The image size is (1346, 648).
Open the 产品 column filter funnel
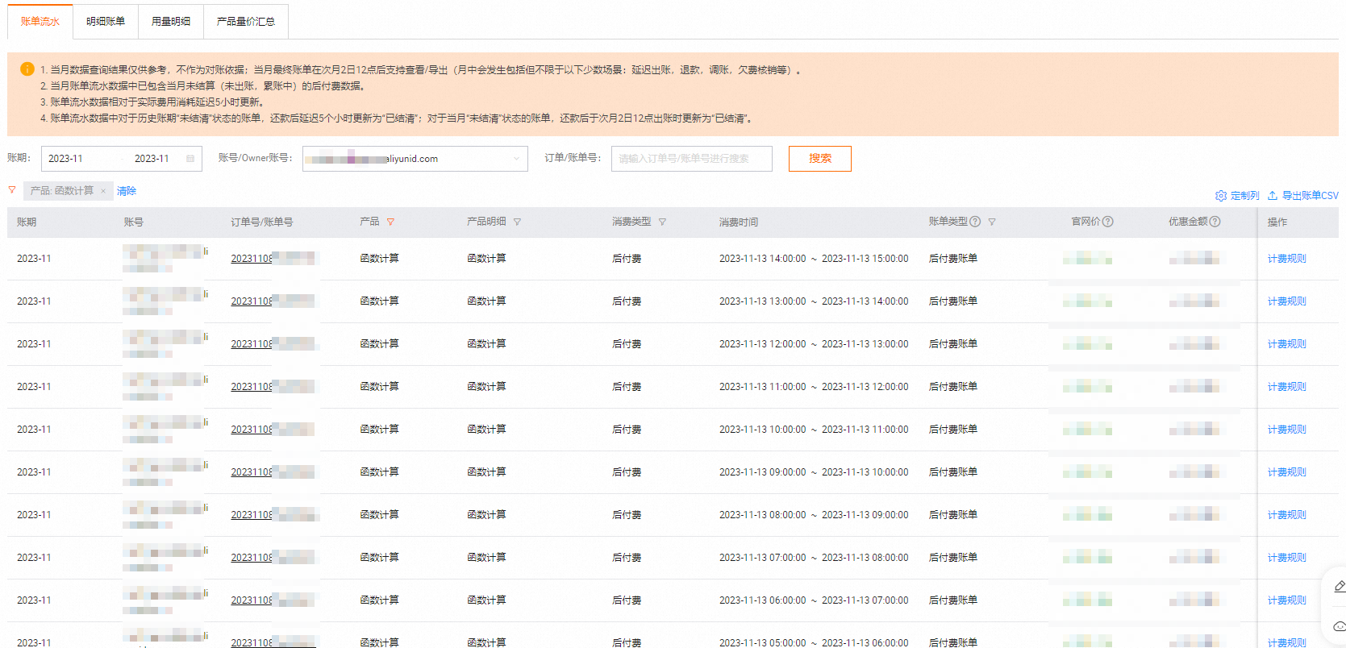point(390,222)
